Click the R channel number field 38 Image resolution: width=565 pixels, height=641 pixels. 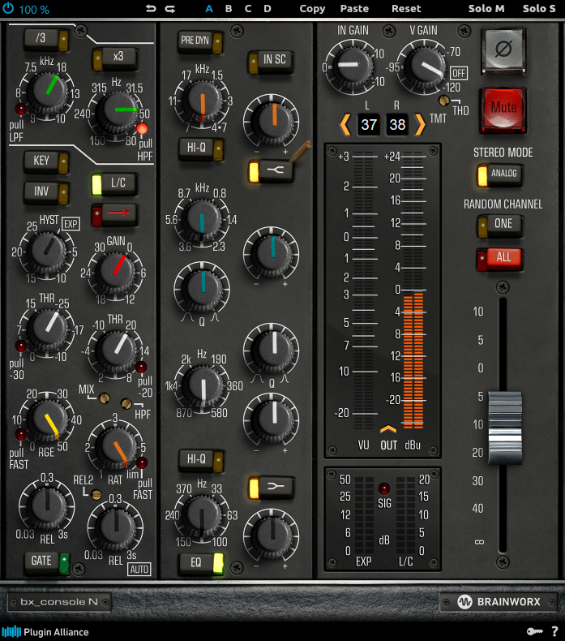pyautogui.click(x=397, y=125)
